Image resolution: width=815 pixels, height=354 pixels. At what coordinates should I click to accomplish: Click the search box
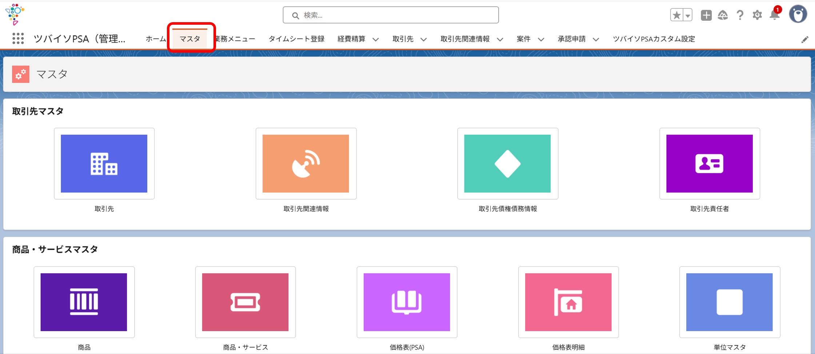pyautogui.click(x=391, y=15)
